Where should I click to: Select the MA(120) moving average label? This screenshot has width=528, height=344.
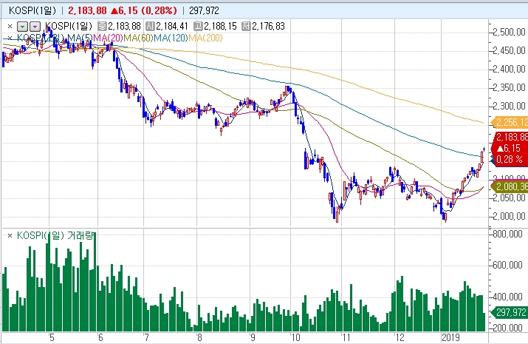pos(168,37)
